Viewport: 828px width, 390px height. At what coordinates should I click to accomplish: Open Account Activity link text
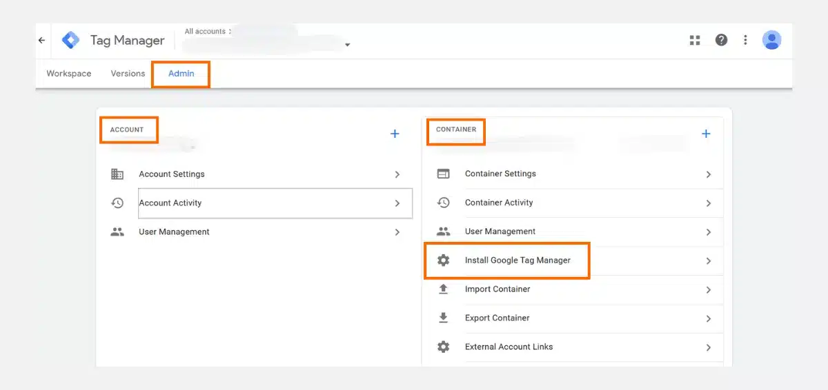point(170,203)
